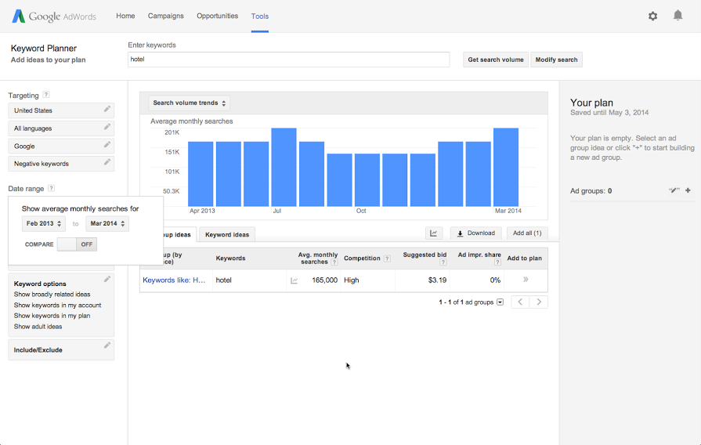Click the Competition column help icon
Screen dimensions: 701x445
[x=387, y=259]
